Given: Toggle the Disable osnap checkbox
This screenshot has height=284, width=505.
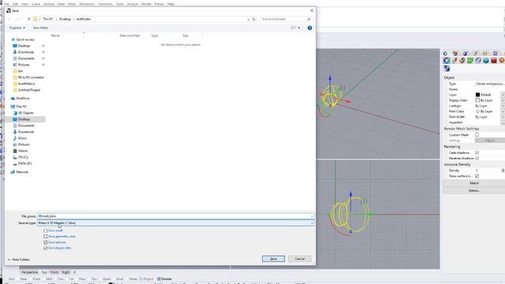Looking at the screenshot, I should click(x=159, y=278).
